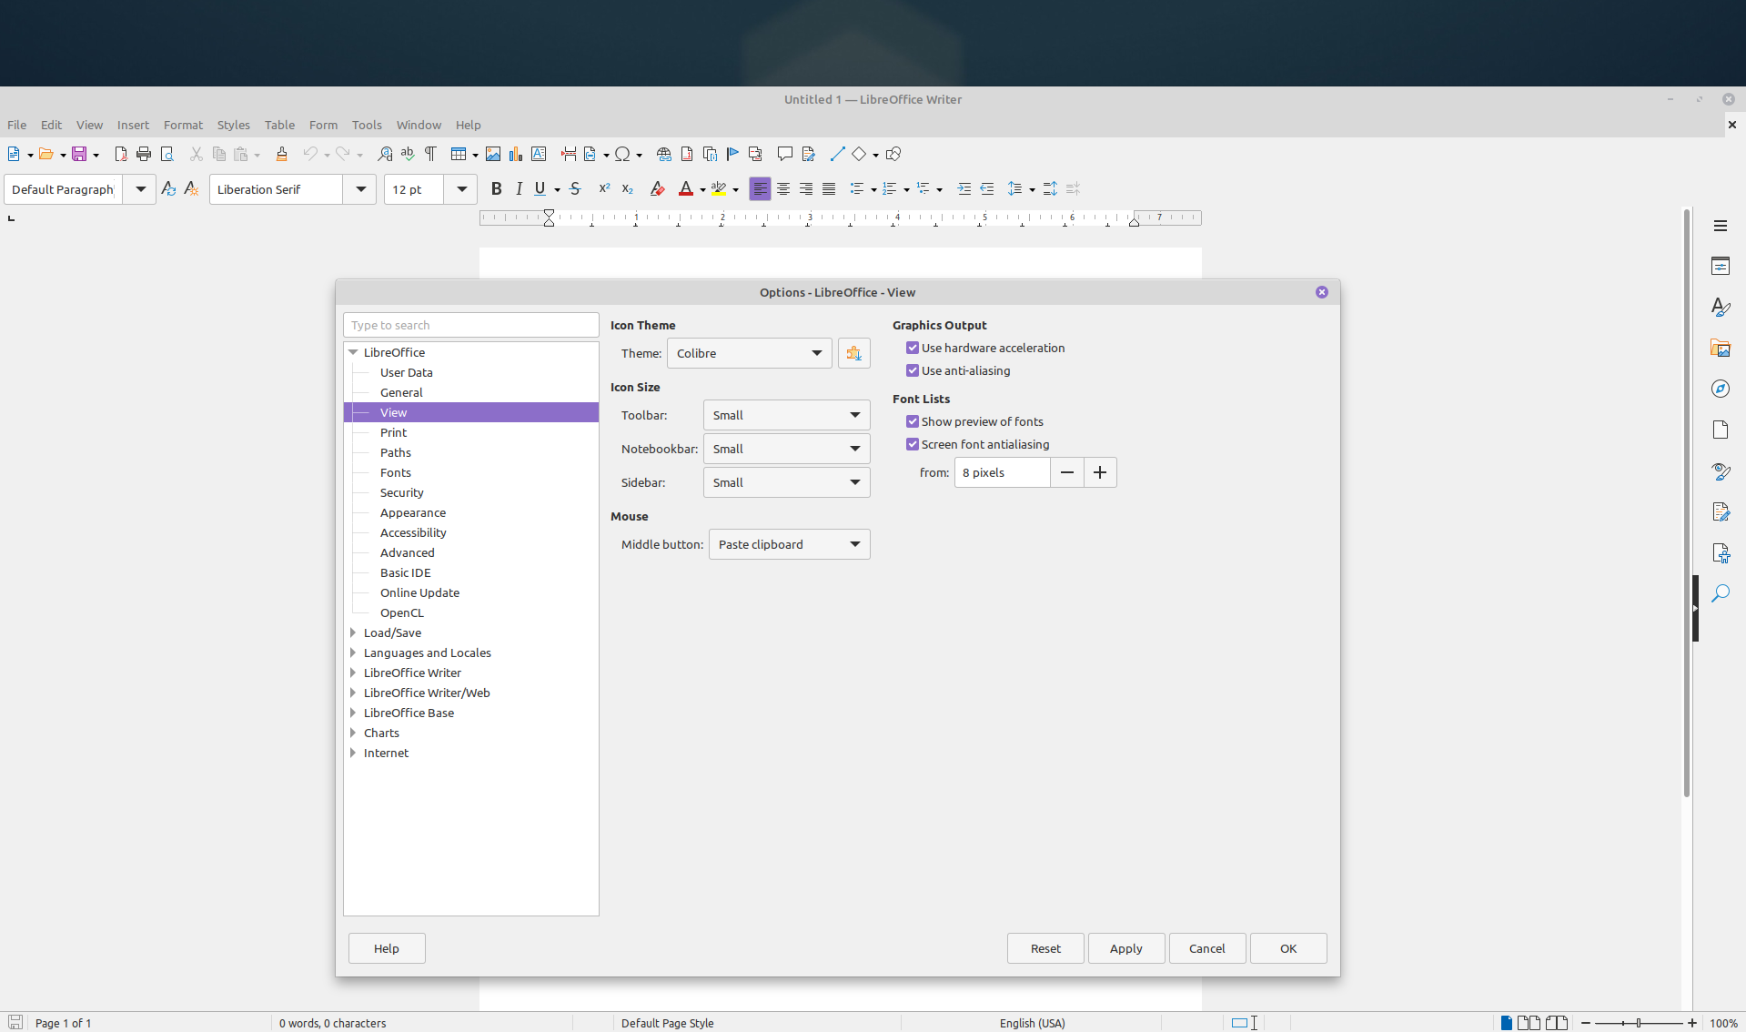The height and width of the screenshot is (1032, 1746).
Task: Increase antialiasing pixels with plus button
Action: pyautogui.click(x=1100, y=472)
